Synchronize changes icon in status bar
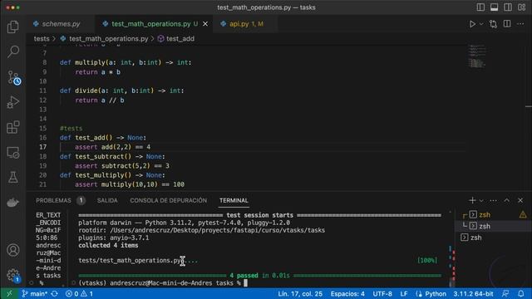532x299 pixels. click(55, 293)
